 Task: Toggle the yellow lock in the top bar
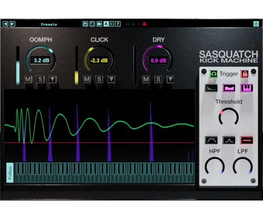[133, 24]
